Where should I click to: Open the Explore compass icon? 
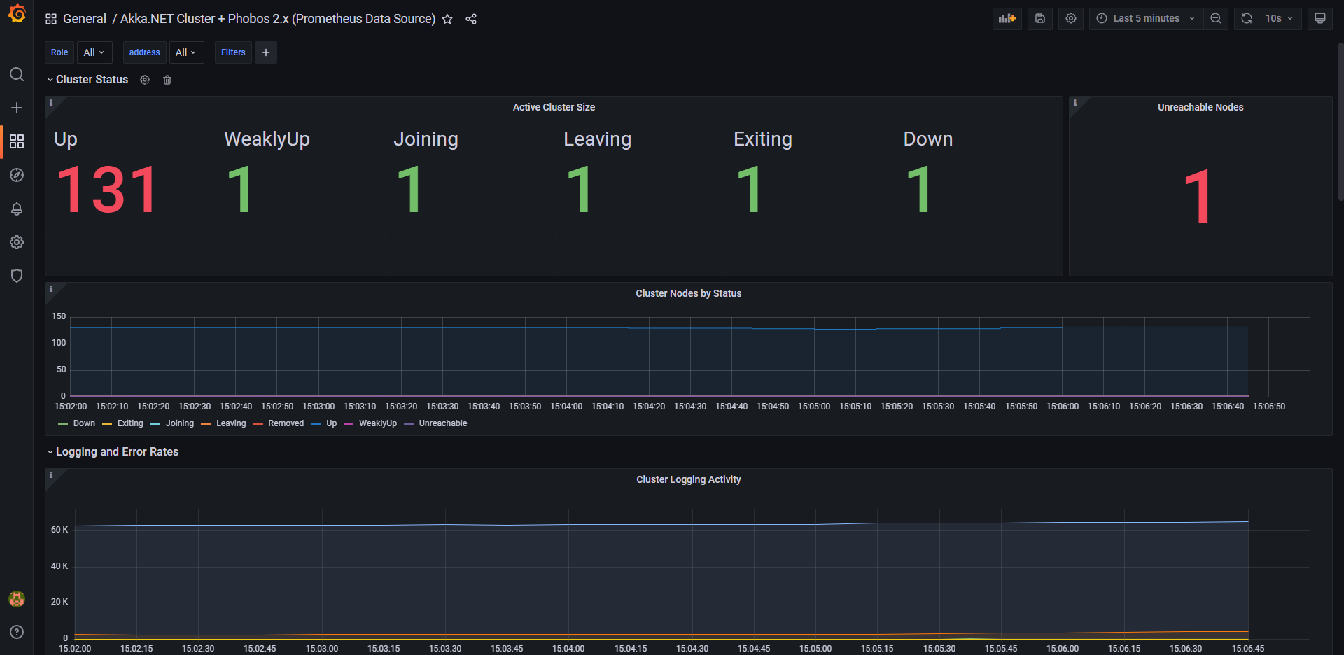coord(17,175)
